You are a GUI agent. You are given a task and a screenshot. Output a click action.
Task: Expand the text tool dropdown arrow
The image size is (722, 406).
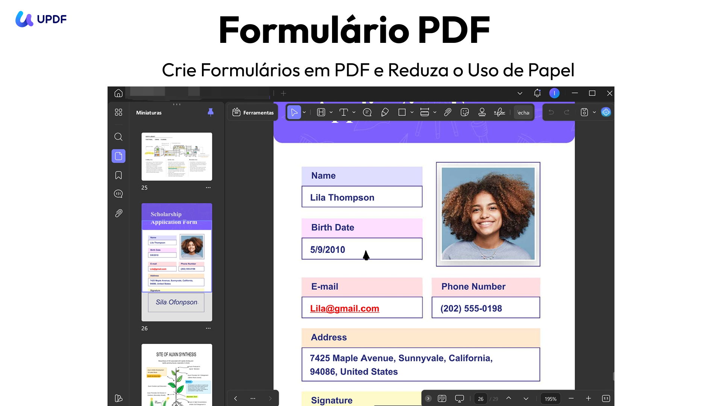coord(354,112)
